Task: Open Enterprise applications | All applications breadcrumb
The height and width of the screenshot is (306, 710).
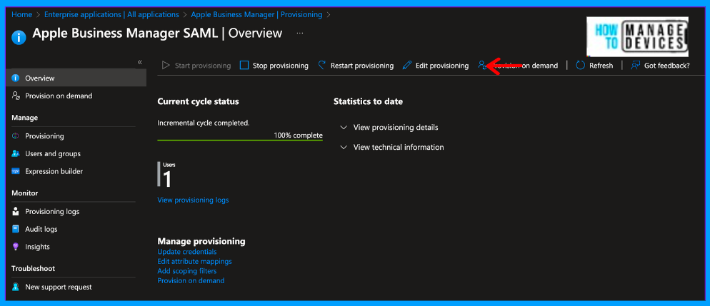Action: click(111, 14)
